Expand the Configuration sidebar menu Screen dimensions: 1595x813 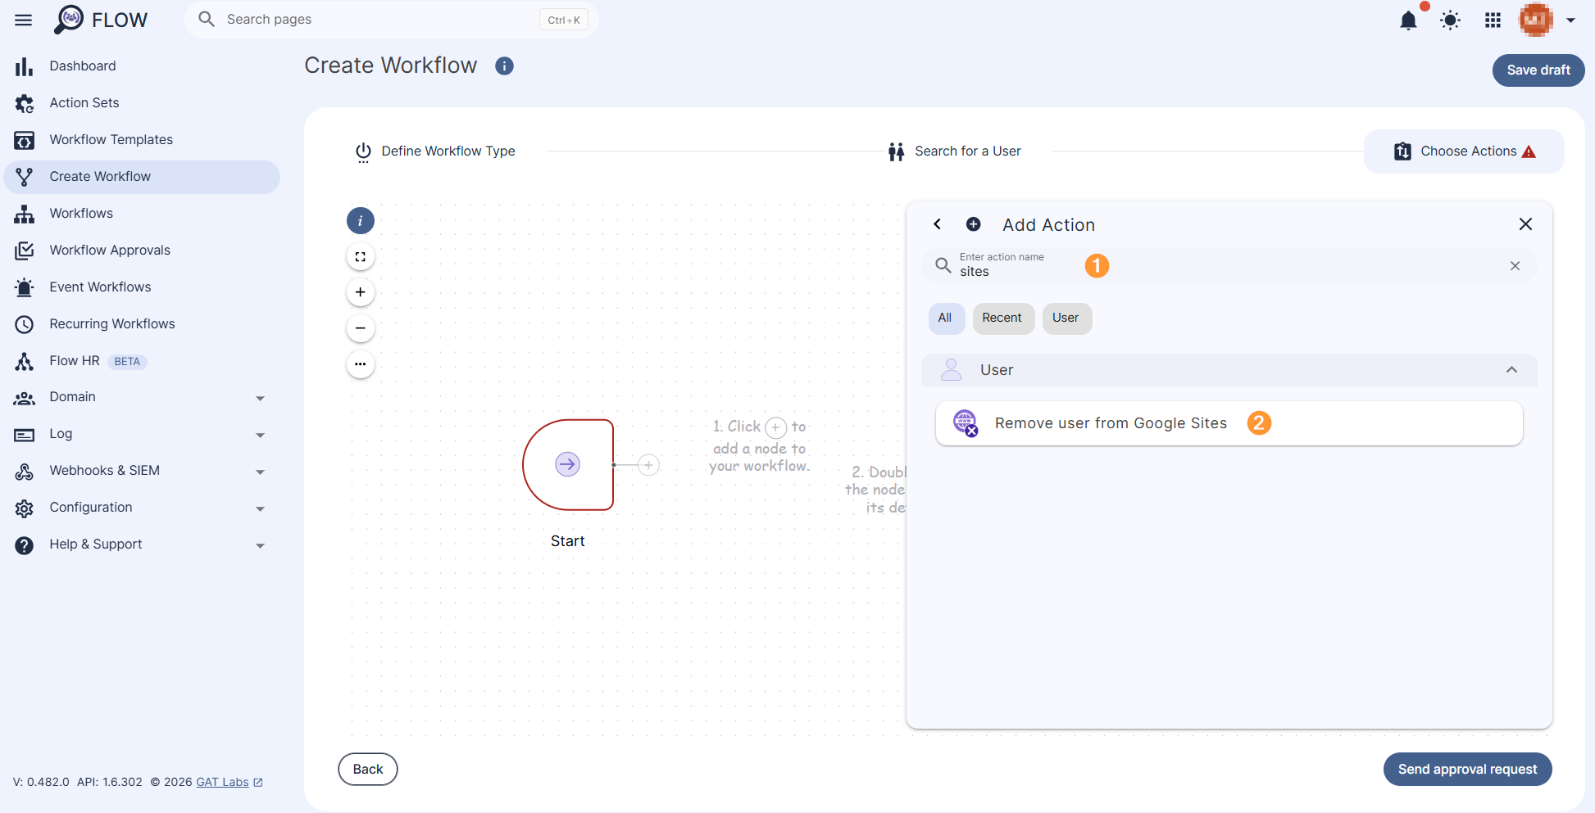[x=260, y=508]
